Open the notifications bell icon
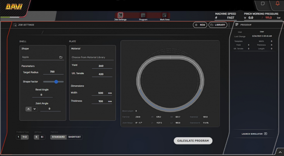The height and width of the screenshot is (156, 284). pos(277,4)
